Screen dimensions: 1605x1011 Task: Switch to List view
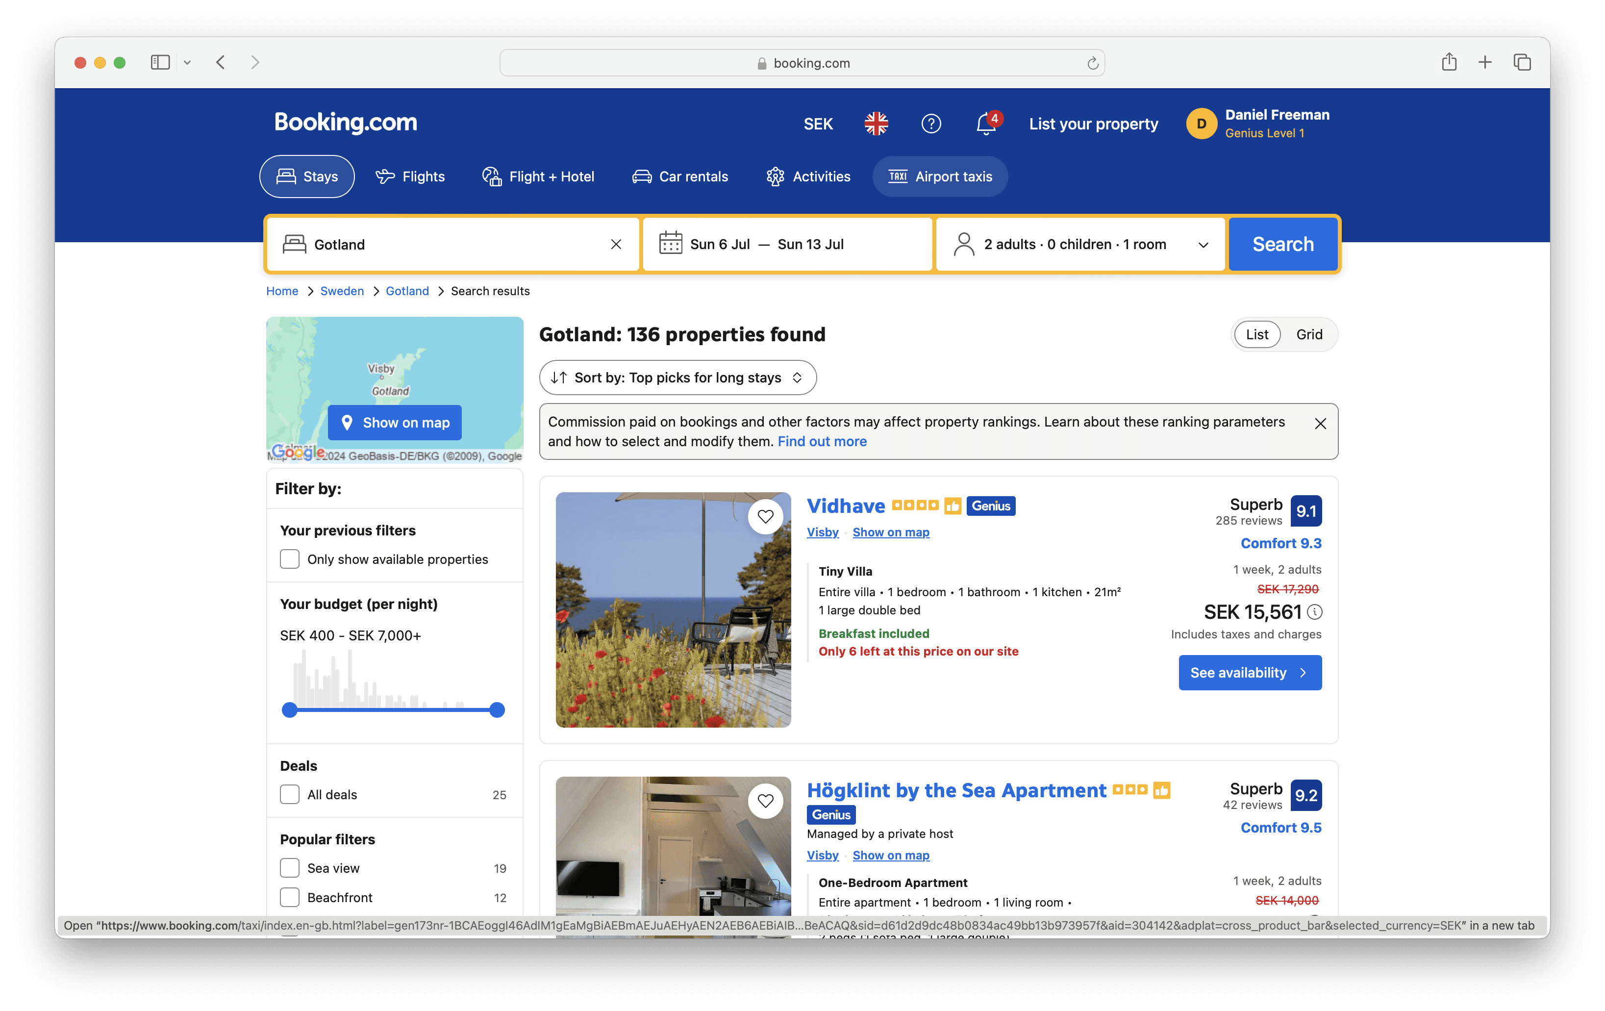click(x=1257, y=334)
